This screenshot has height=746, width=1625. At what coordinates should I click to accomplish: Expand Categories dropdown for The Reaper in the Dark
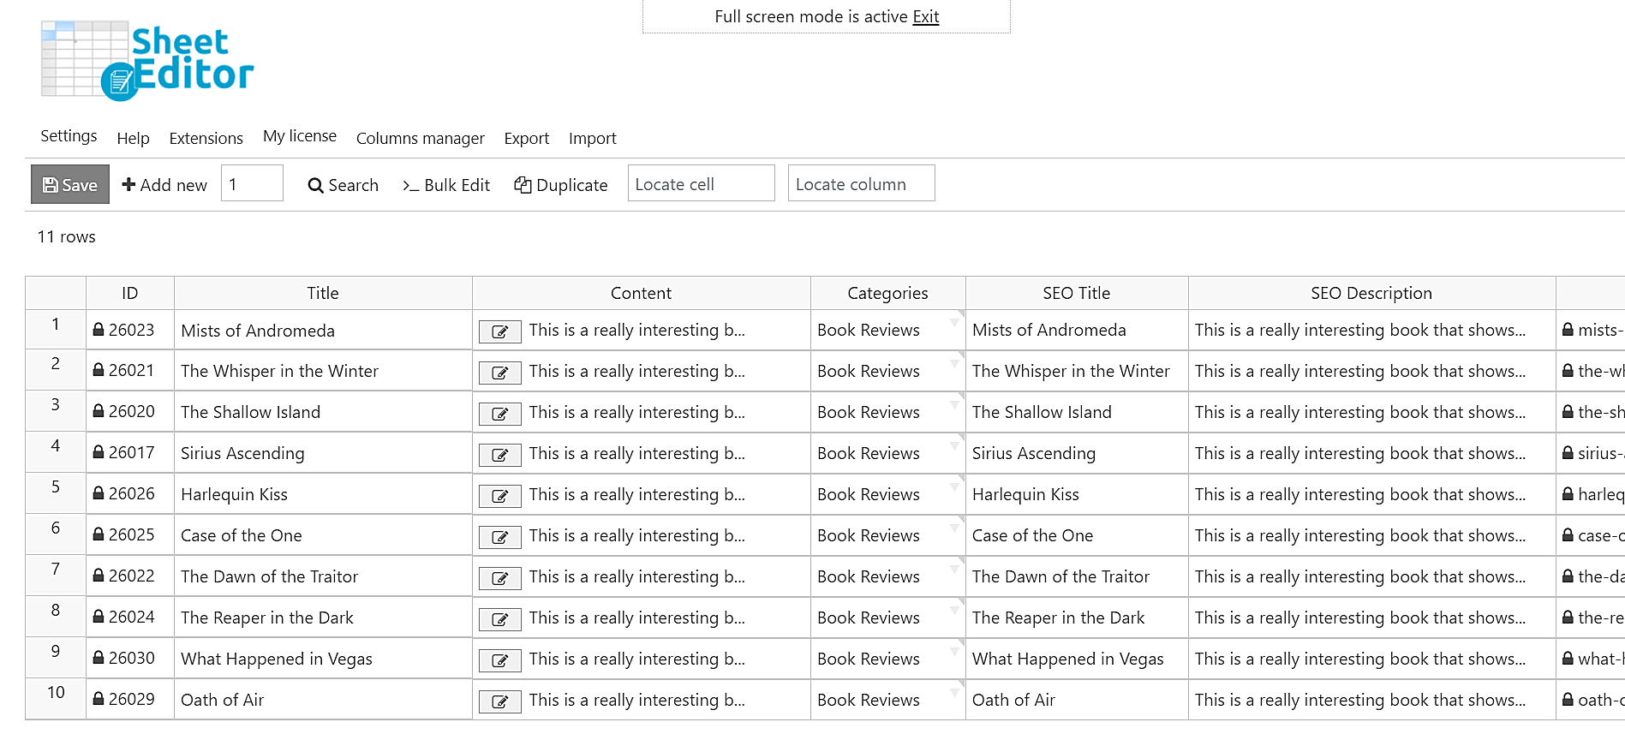pos(954,610)
